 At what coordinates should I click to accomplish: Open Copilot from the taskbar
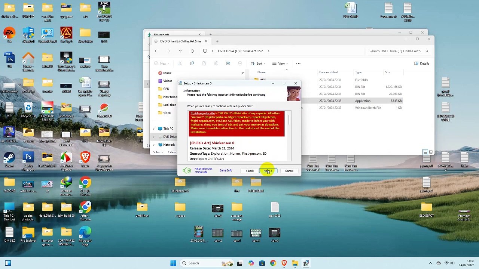pyautogui.click(x=251, y=263)
